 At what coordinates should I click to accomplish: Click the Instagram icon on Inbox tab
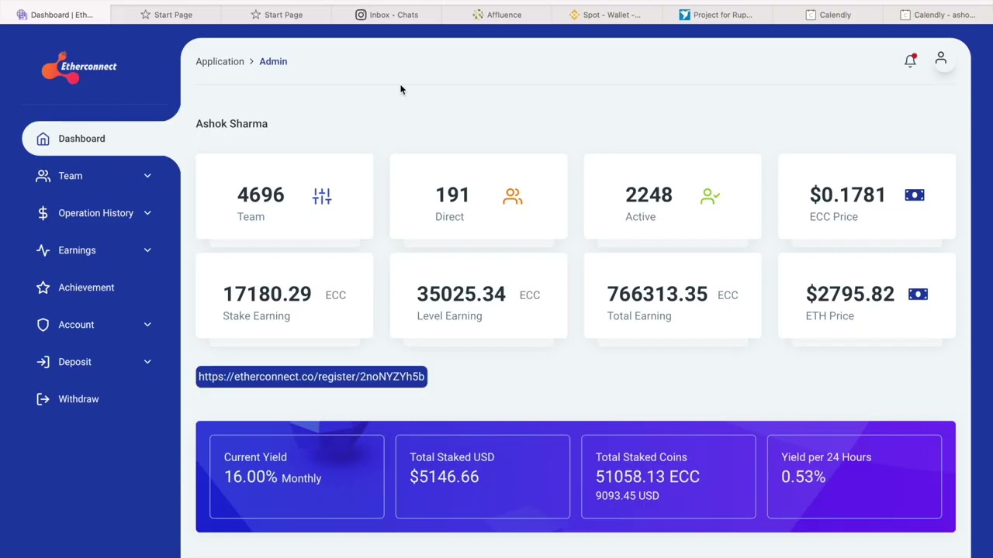361,15
